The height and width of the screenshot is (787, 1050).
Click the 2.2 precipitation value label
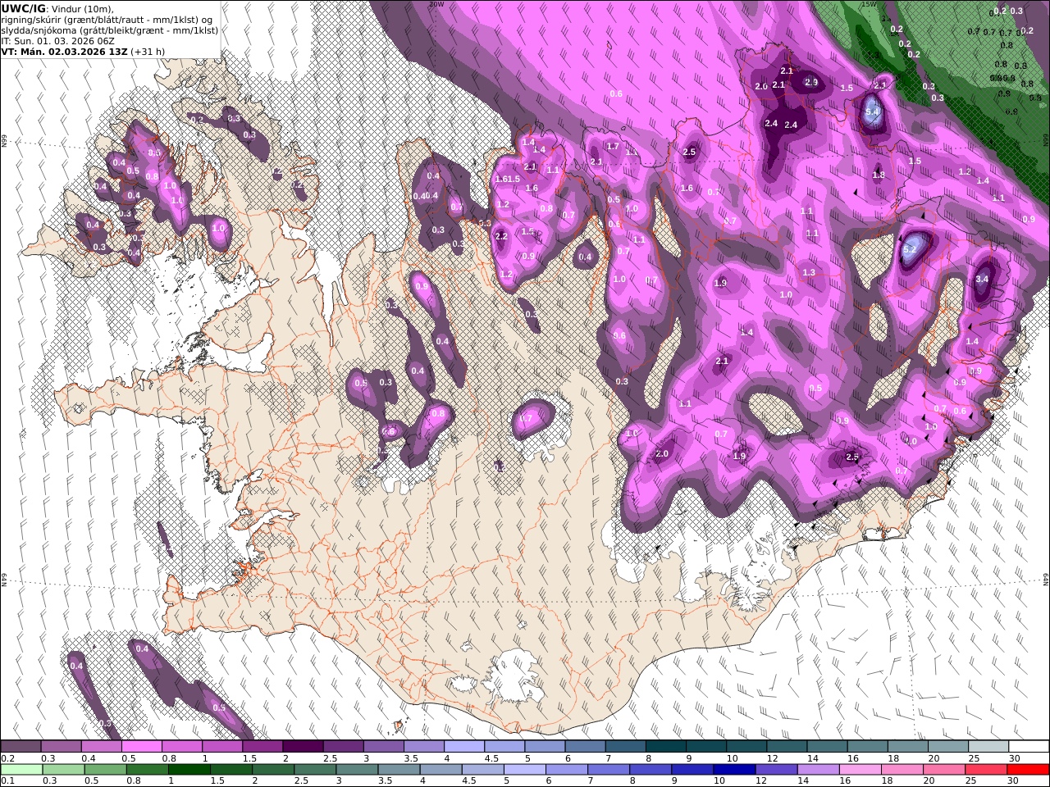point(502,236)
